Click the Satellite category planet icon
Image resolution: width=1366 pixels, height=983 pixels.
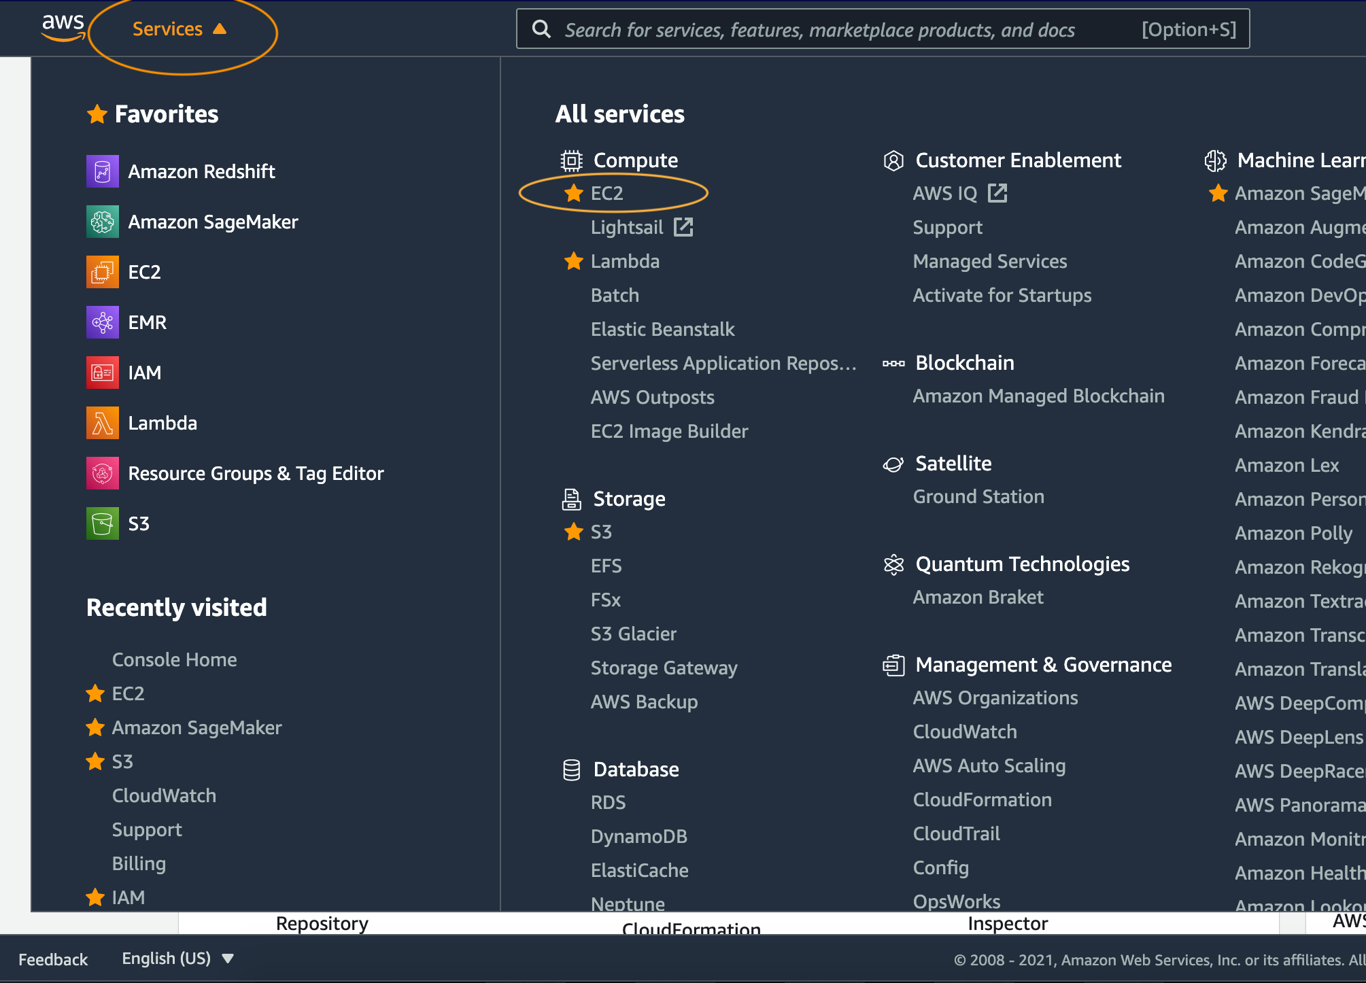(893, 464)
